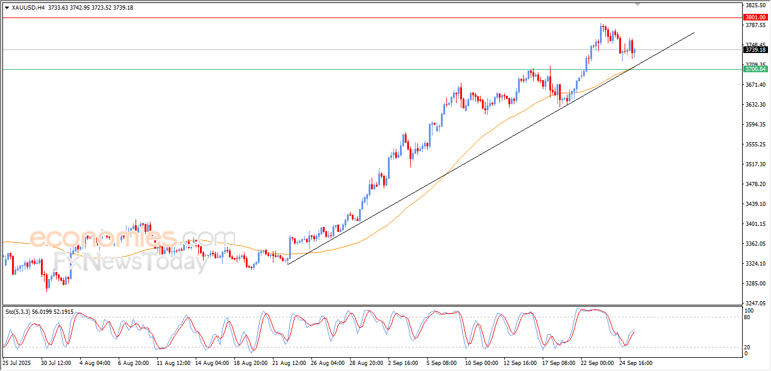771x371 pixels.
Task: Click the XAUUSD,H4 chart title text
Action: (28, 7)
